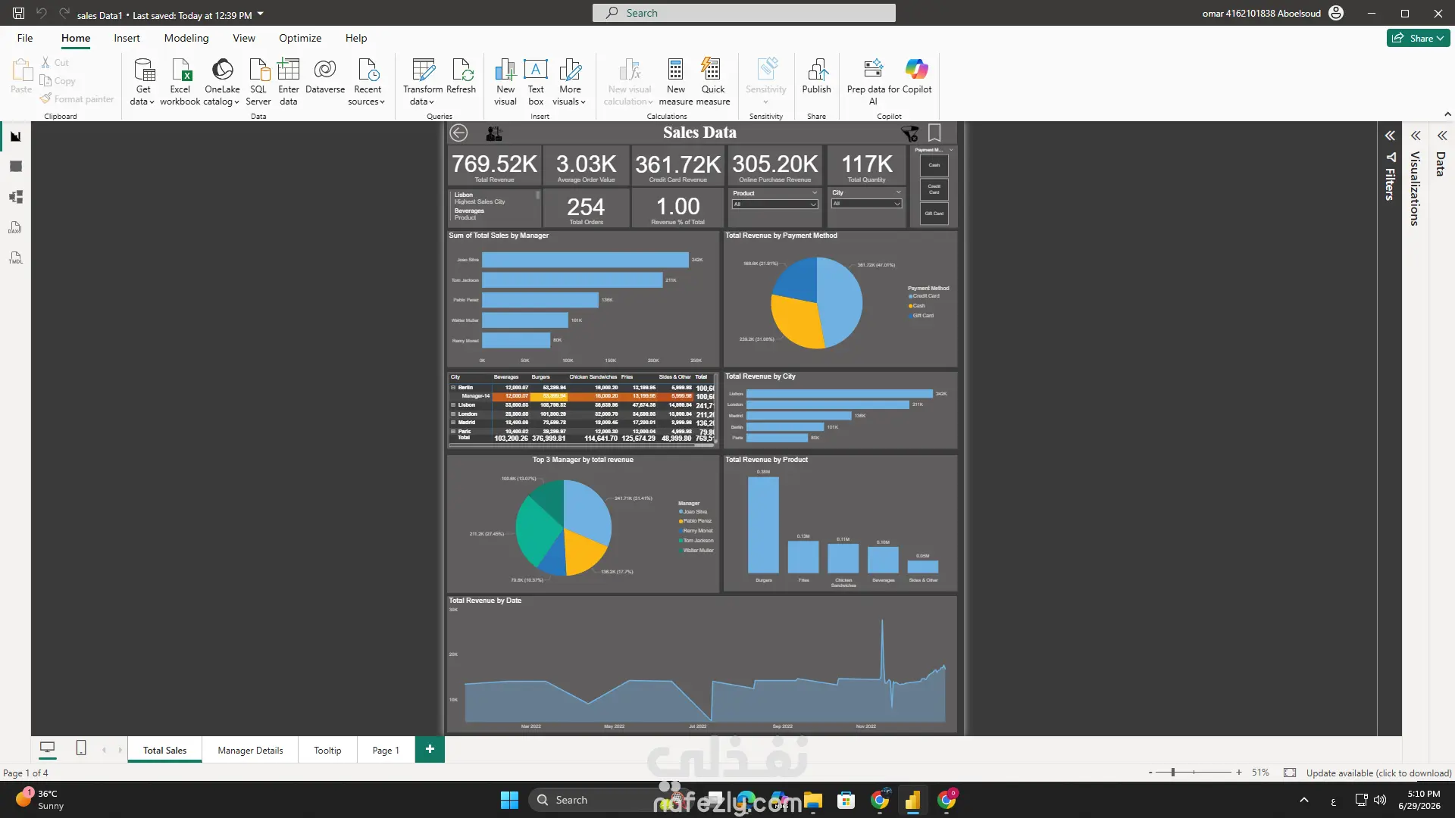
Task: Import an Excel workbook
Action: (x=180, y=82)
